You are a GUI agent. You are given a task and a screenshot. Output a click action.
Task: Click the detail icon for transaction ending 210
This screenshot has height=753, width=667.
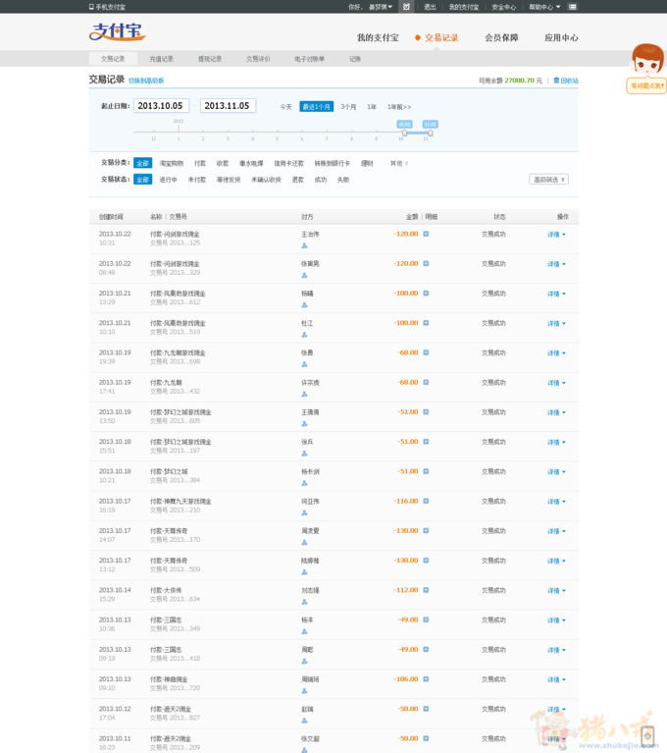pyautogui.click(x=426, y=501)
